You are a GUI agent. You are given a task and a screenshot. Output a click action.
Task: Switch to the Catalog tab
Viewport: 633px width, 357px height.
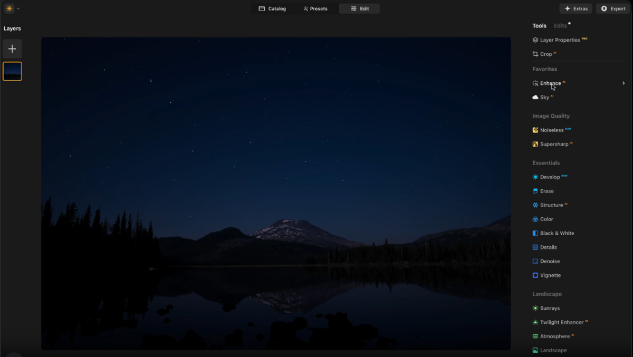pos(273,8)
